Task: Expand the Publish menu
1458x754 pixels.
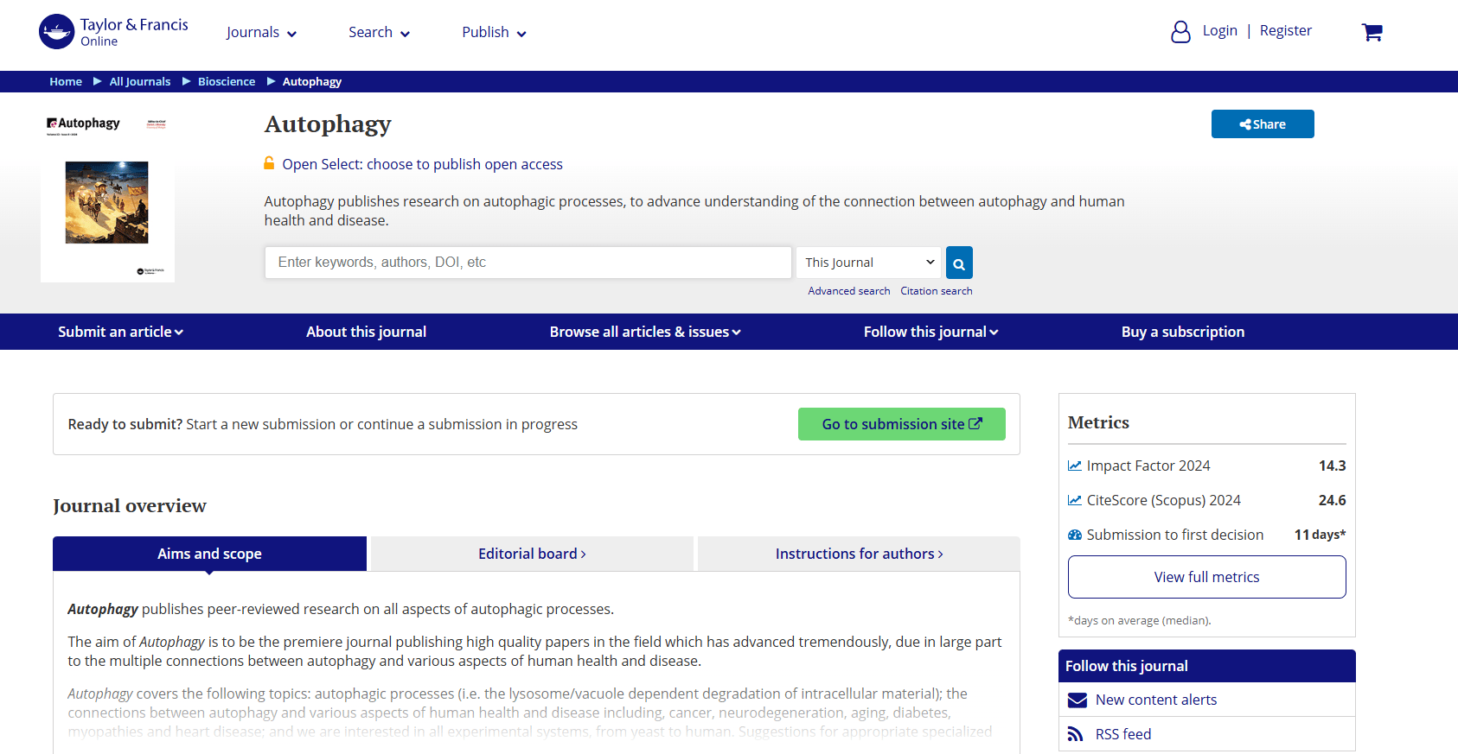Action: (x=494, y=33)
